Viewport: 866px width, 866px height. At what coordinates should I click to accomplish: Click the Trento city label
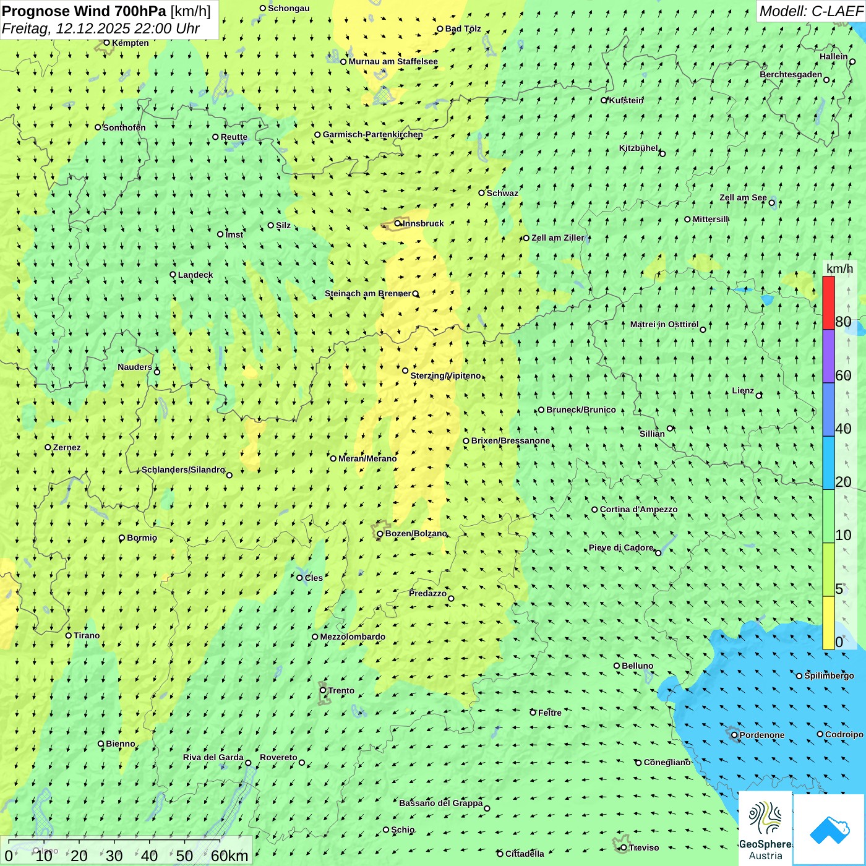tap(341, 691)
